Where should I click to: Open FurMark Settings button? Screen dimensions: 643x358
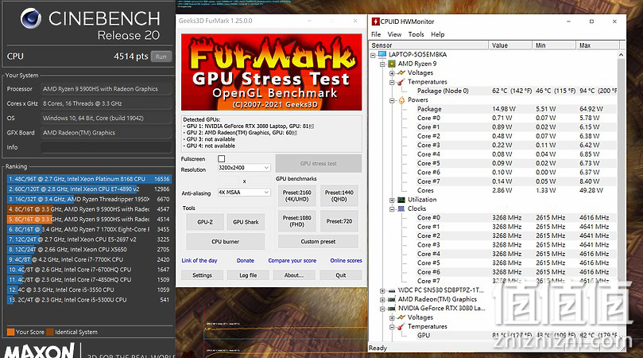pyautogui.click(x=202, y=275)
